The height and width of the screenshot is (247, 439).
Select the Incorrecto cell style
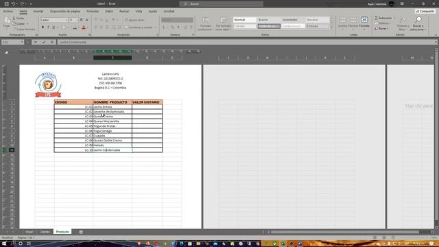pyautogui.click(x=293, y=20)
